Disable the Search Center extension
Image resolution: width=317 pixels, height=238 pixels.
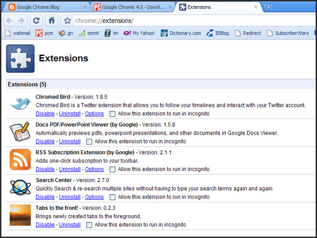[x=45, y=197]
